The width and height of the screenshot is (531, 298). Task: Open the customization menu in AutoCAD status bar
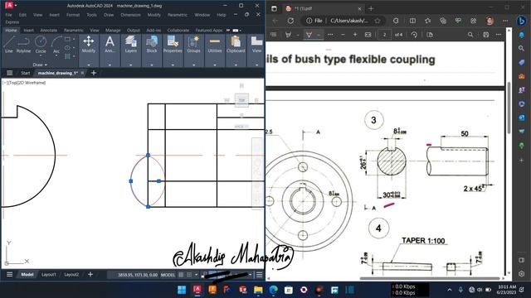click(260, 275)
